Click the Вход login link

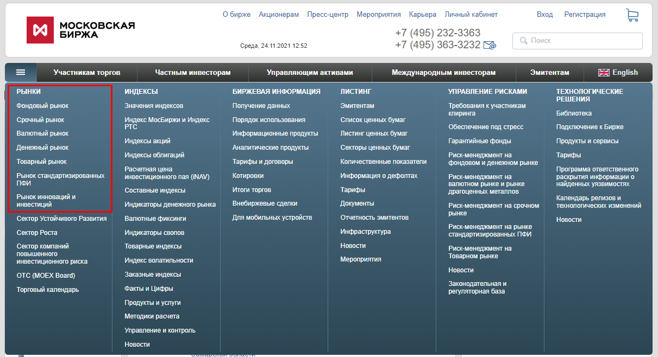[544, 15]
